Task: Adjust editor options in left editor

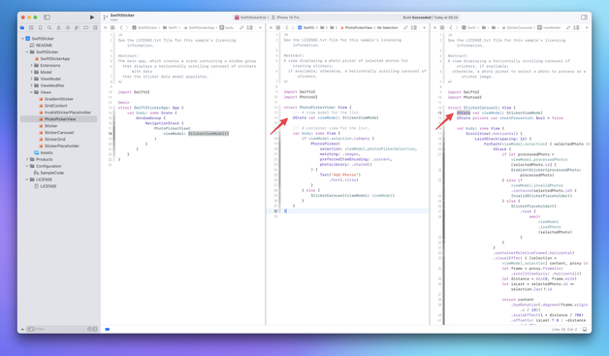Action: [x=250, y=27]
